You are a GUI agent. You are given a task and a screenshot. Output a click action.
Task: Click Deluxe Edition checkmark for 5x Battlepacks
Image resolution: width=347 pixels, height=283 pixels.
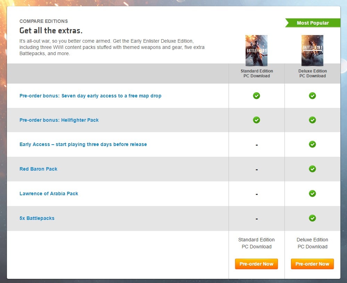[312, 218]
